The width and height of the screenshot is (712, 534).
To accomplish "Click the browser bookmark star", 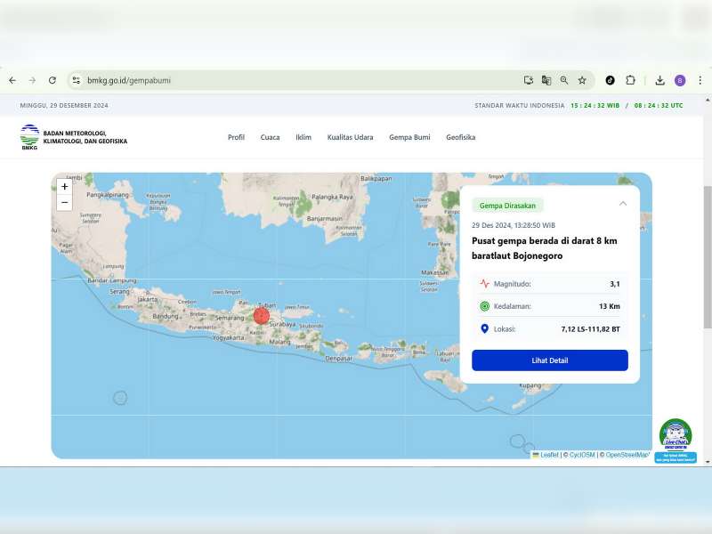I will click(x=581, y=79).
